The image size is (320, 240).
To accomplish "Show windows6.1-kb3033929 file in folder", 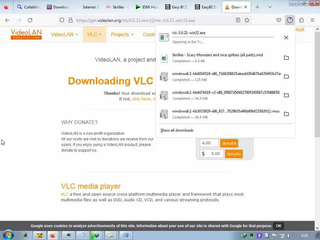I will (286, 114).
